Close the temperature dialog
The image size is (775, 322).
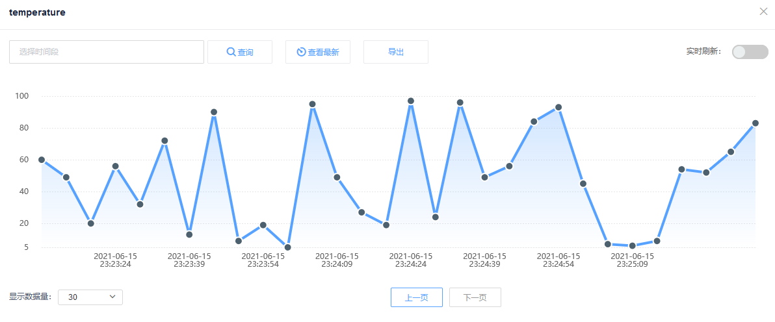(x=763, y=12)
